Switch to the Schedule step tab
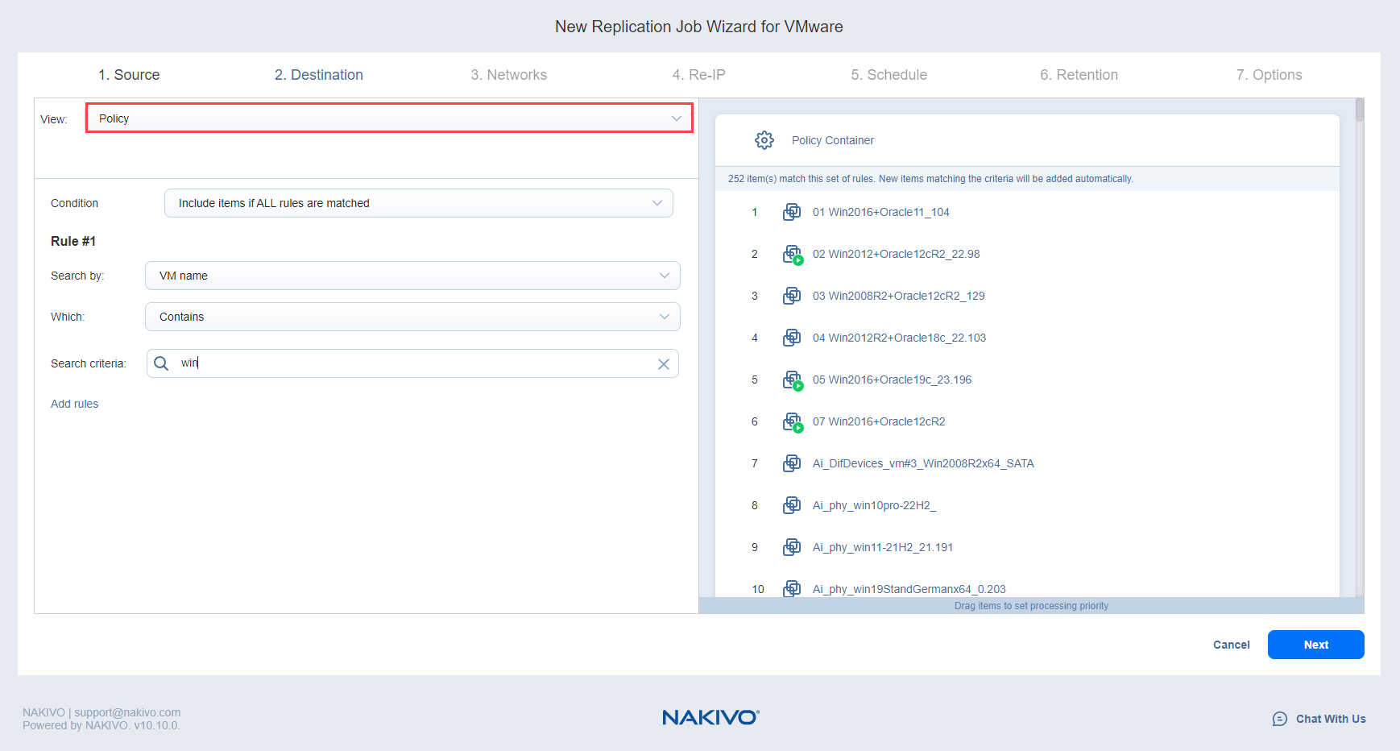 [x=888, y=75]
